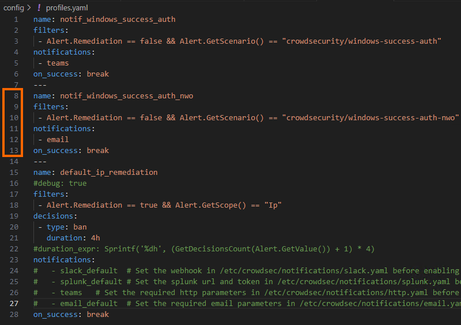Select line number 15 in gutter

pyautogui.click(x=15, y=172)
